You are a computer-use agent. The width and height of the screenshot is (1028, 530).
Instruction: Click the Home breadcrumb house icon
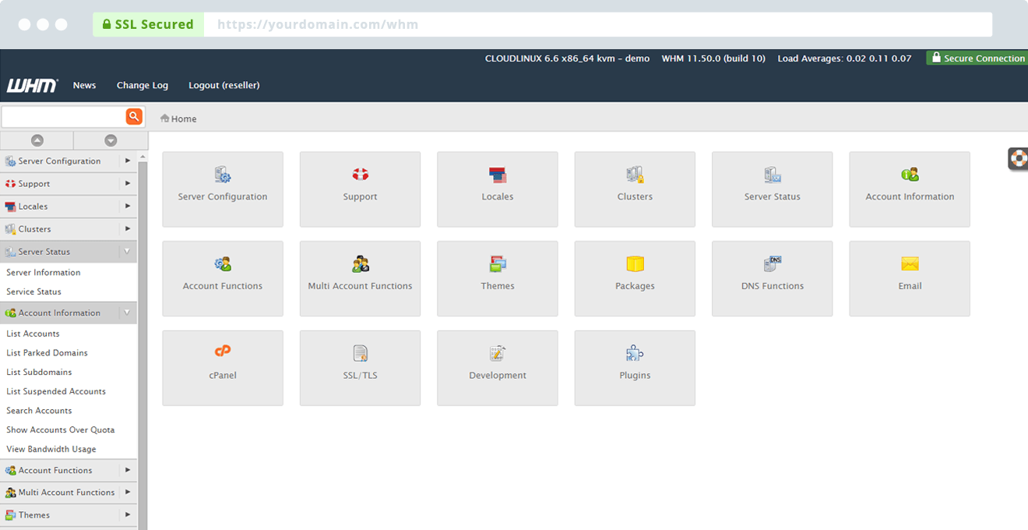(x=165, y=118)
